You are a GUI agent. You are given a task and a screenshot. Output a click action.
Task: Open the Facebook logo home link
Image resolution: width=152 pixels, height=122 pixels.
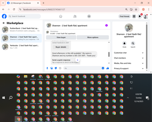pos(4,16)
